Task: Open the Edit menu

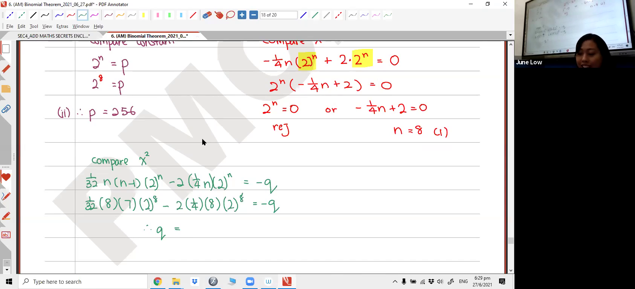Action: [x=21, y=26]
